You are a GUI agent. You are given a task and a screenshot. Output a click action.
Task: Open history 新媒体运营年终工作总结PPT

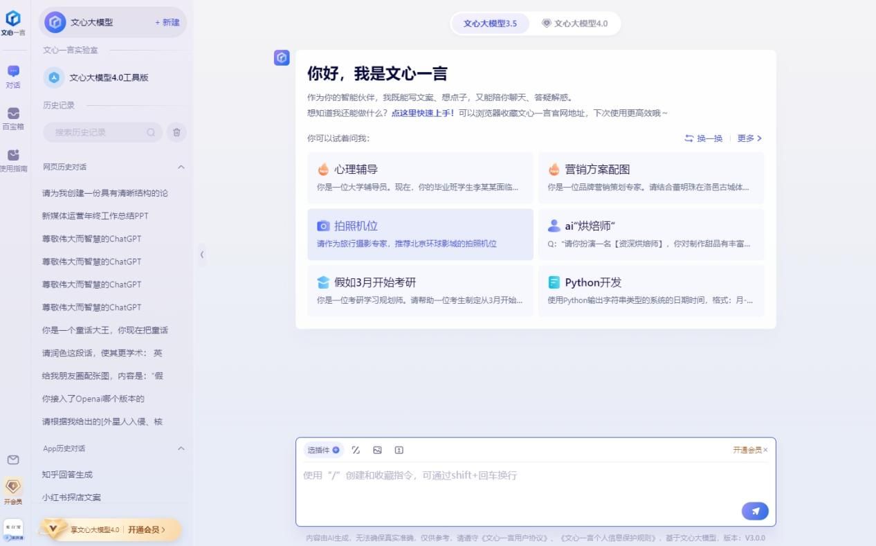95,216
